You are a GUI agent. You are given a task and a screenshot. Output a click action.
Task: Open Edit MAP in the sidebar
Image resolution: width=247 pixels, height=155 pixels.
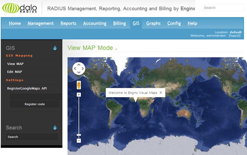point(14,72)
